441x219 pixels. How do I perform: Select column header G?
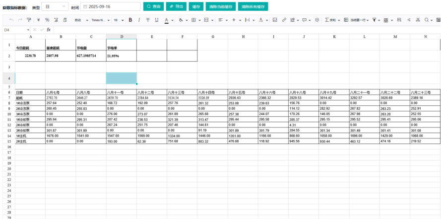[212, 37]
